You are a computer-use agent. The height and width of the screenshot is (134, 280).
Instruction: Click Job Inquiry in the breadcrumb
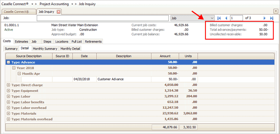click(87, 4)
